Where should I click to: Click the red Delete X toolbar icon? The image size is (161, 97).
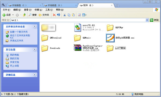[54, 15]
